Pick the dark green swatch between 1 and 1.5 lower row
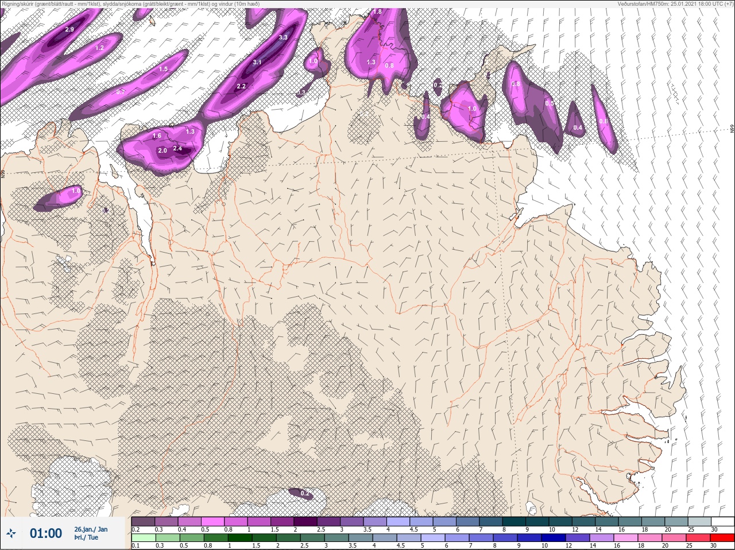Screen dimensions: 735x550 (240, 538)
